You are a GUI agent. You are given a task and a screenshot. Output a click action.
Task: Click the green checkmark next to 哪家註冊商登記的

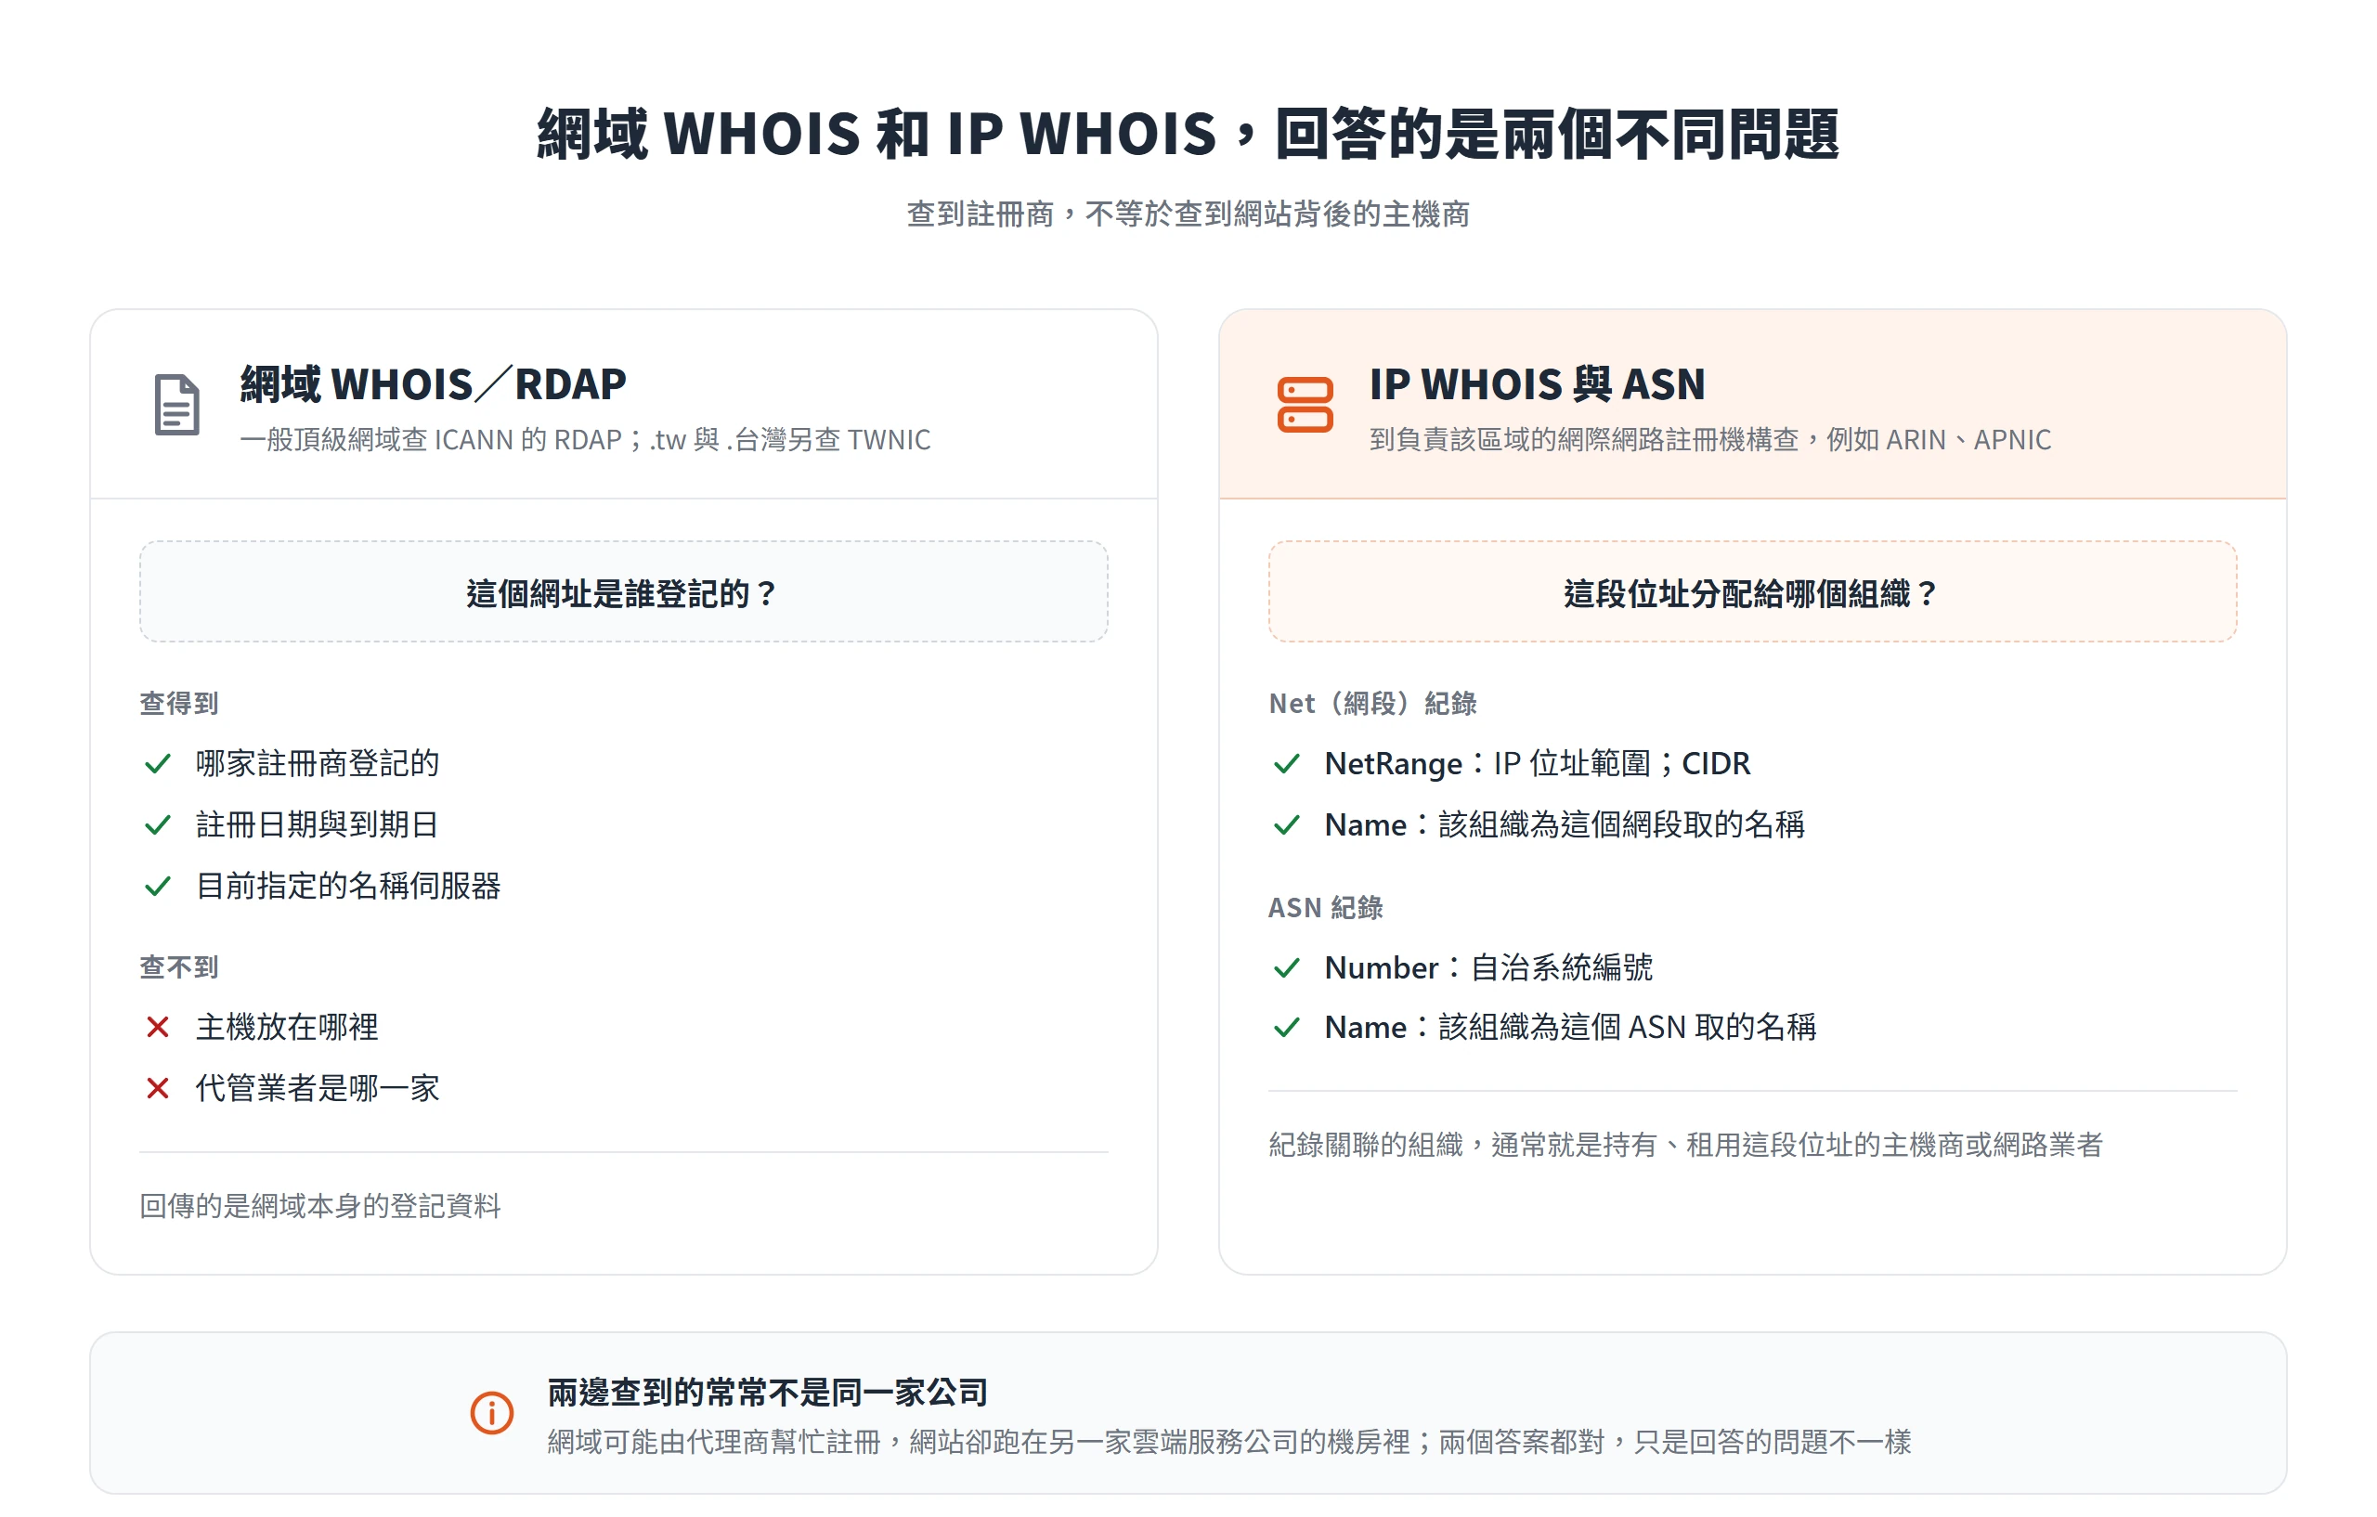coord(158,764)
